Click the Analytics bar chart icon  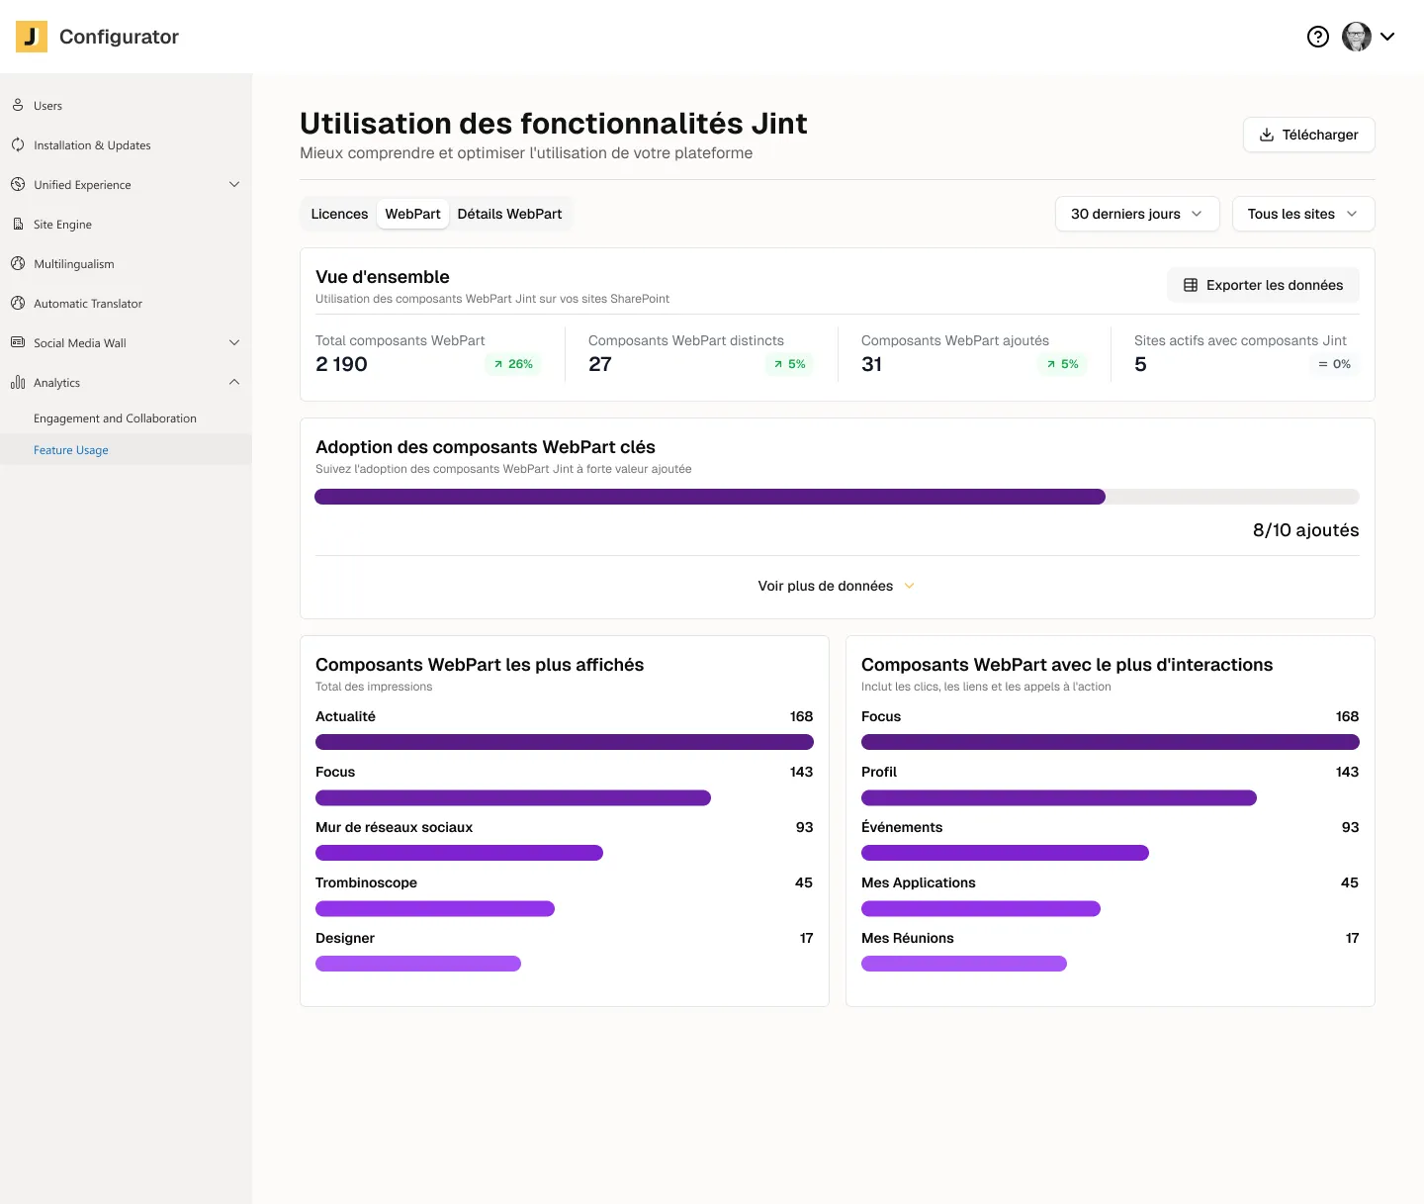[x=18, y=382]
